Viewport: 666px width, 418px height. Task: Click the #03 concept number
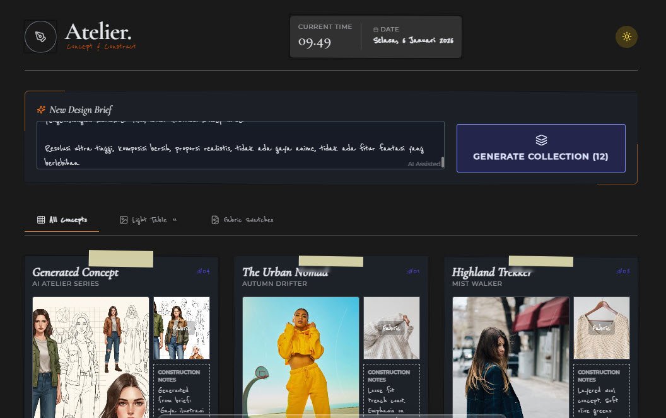tap(623, 271)
